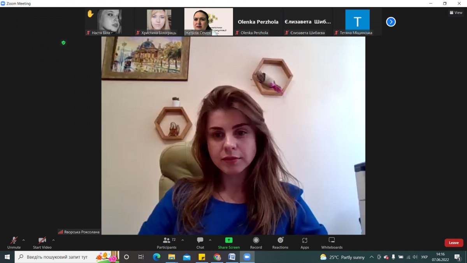The height and width of the screenshot is (263, 467).
Task: Open Google Chrome from taskbar
Action: click(217, 257)
